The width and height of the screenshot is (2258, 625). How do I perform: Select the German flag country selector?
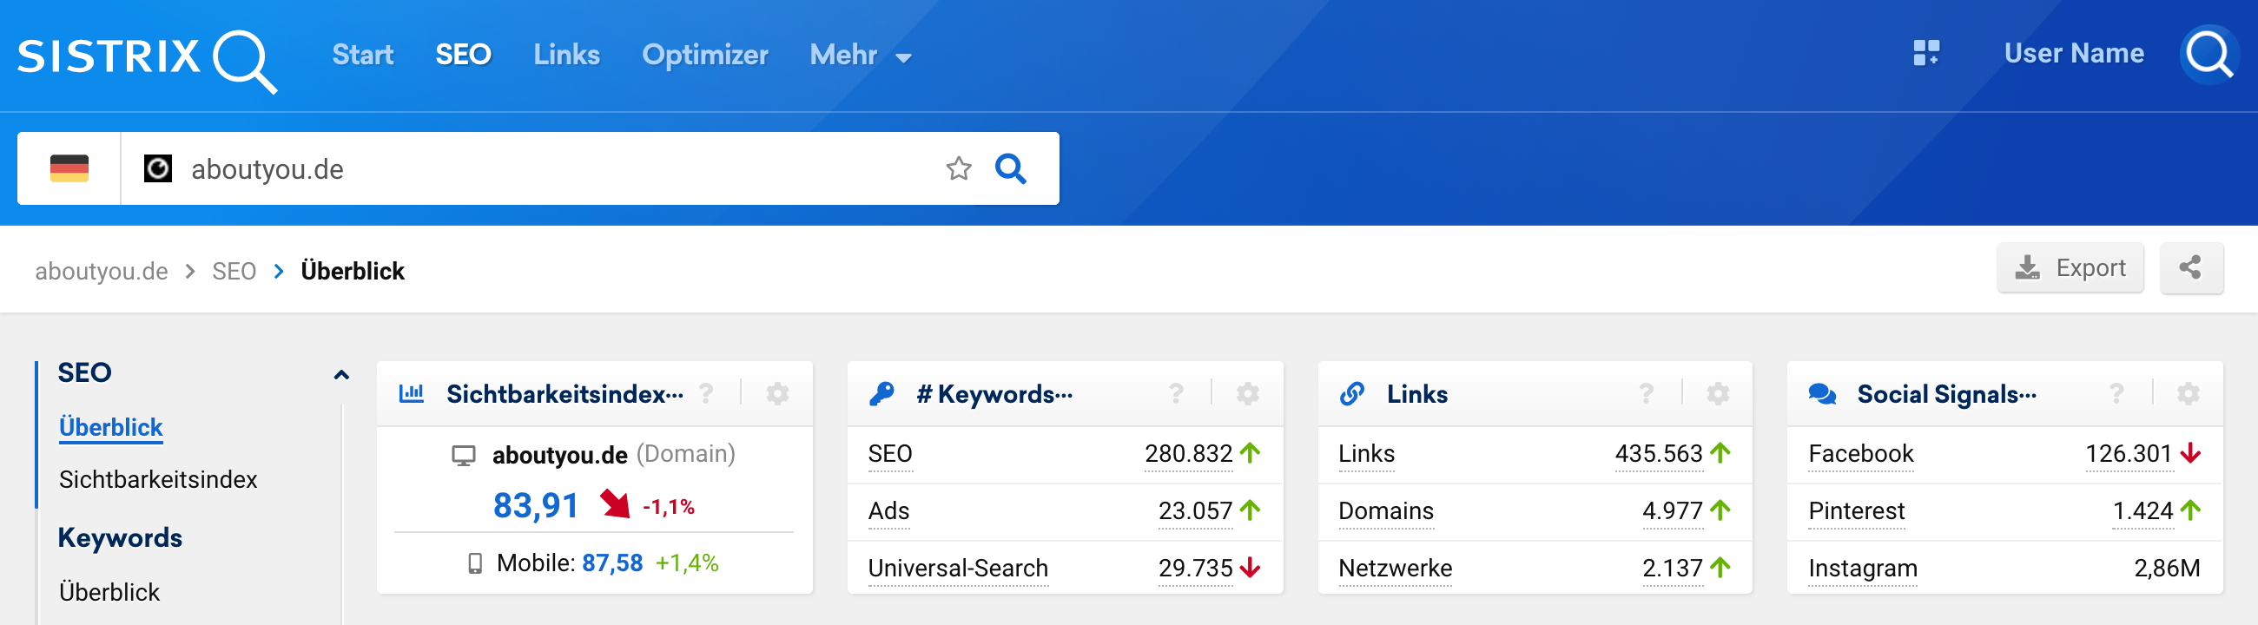[69, 168]
